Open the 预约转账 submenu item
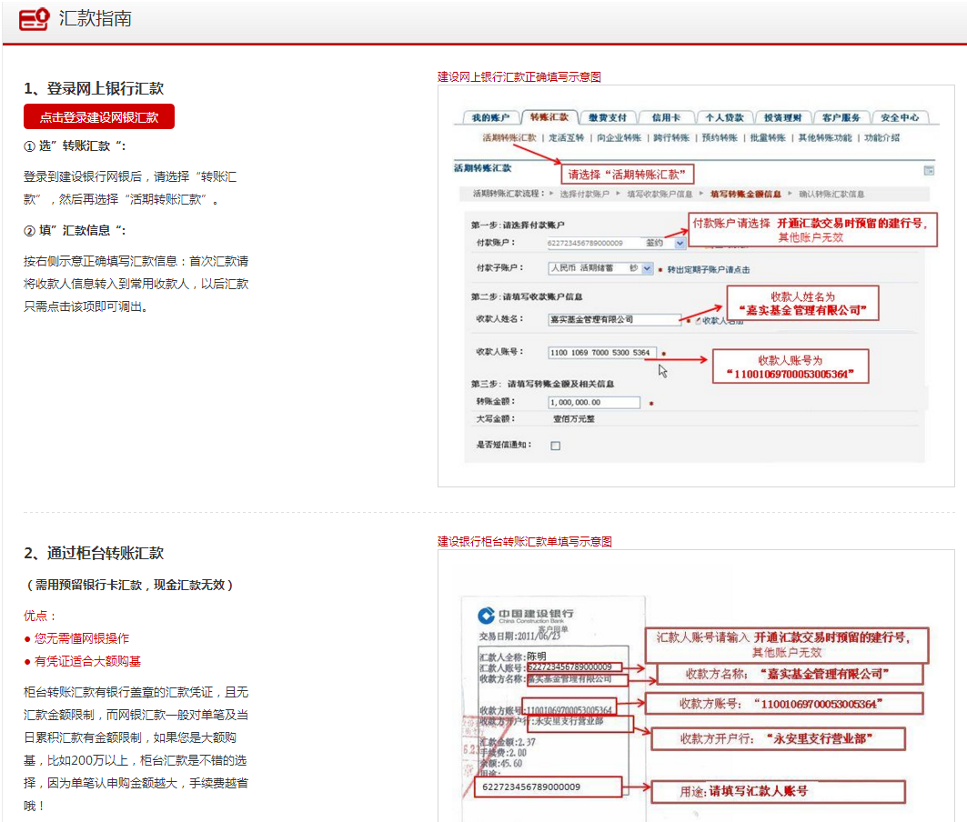This screenshot has height=822, width=967. (x=719, y=137)
